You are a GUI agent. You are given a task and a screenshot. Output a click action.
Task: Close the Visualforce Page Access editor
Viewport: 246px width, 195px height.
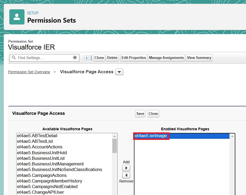(x=153, y=113)
